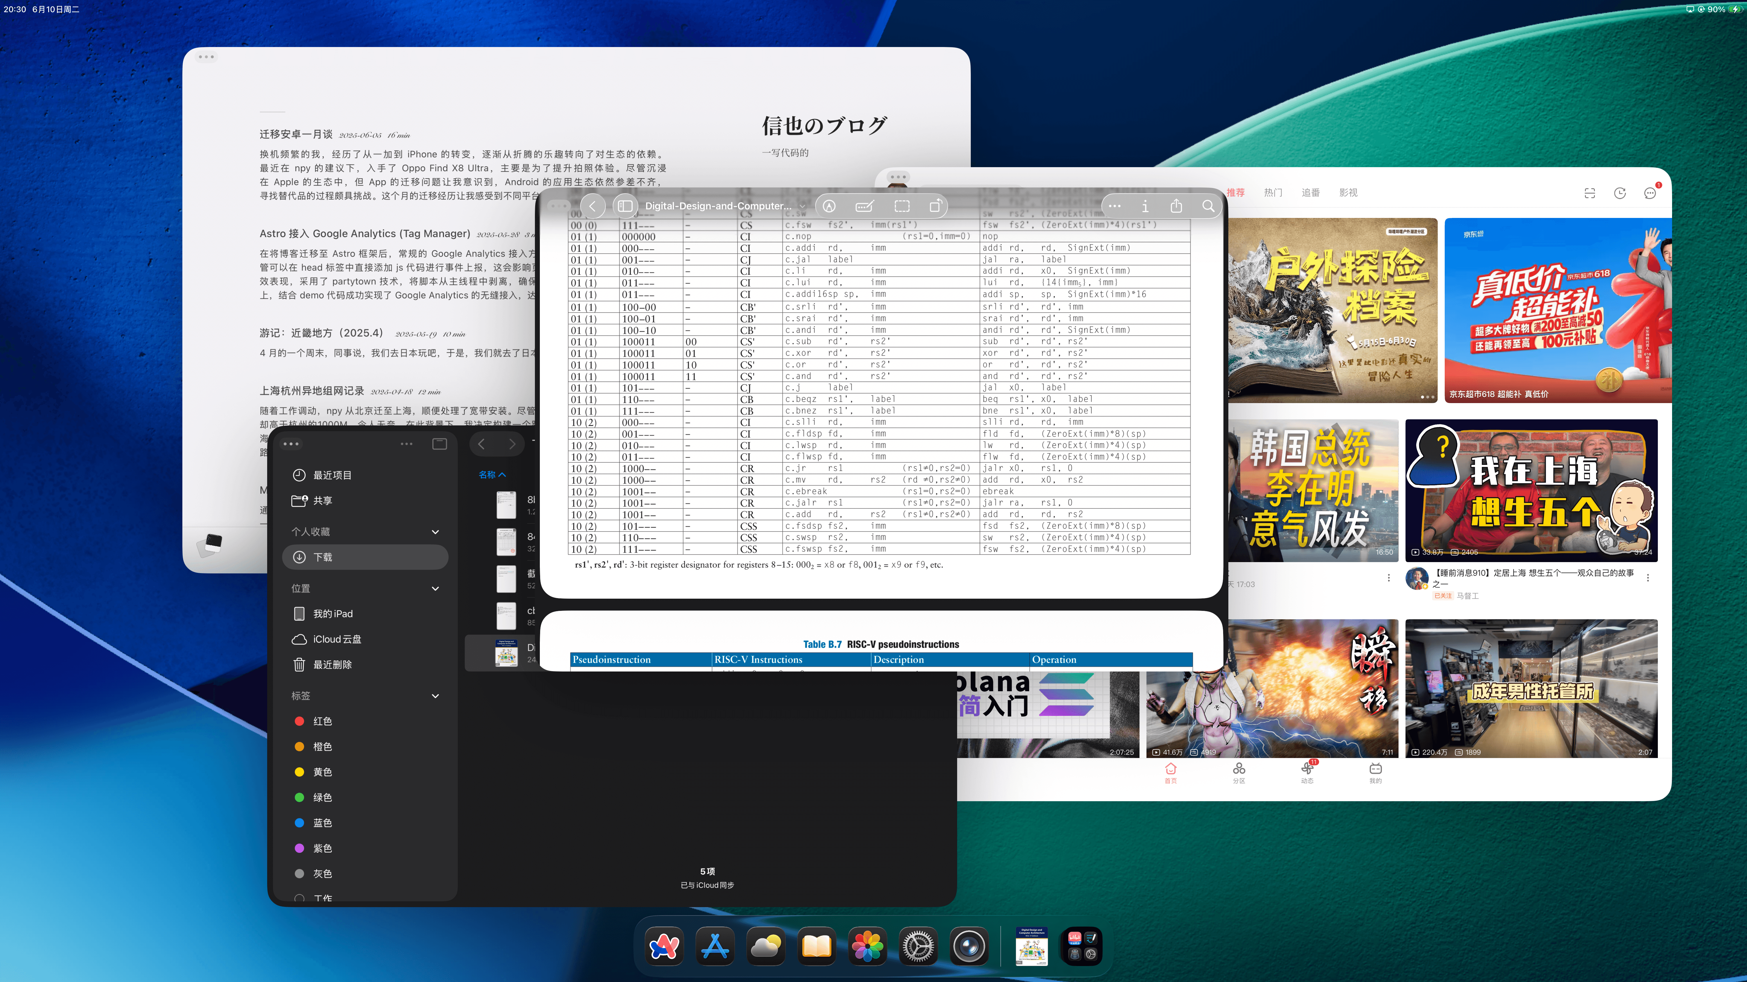Click the form-fill signature field icon

[865, 206]
